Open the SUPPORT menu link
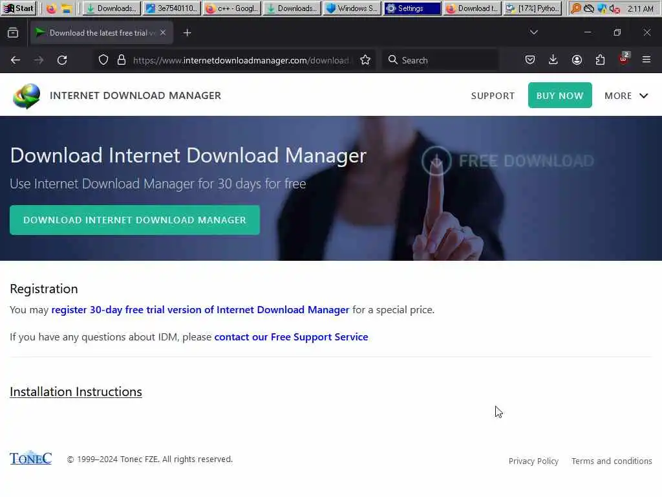This screenshot has height=497, width=662. pyautogui.click(x=493, y=96)
